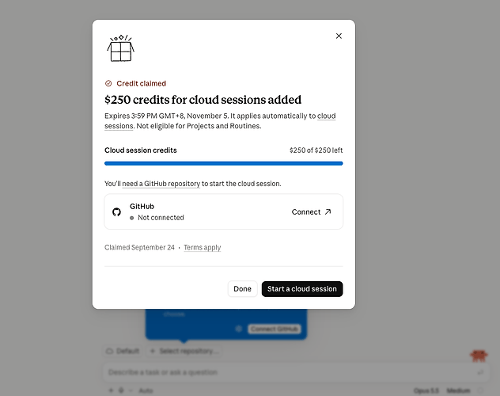Open the cloud sessions link
This screenshot has height=396, width=500.
(x=220, y=121)
